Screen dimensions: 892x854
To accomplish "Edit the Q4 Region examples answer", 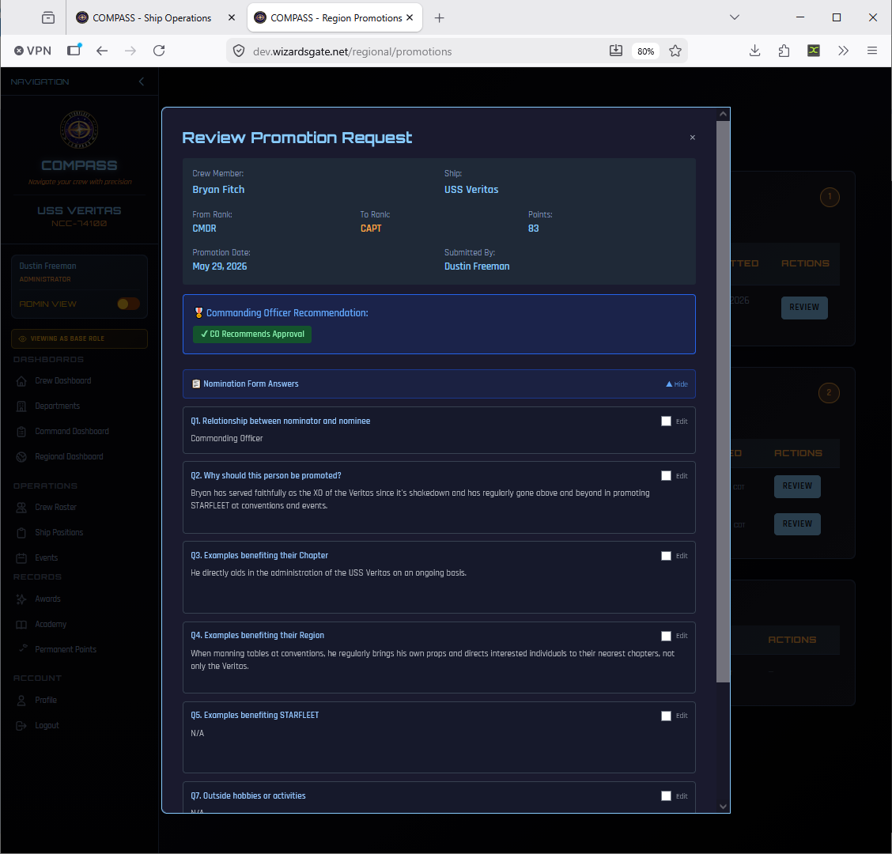I will click(682, 636).
